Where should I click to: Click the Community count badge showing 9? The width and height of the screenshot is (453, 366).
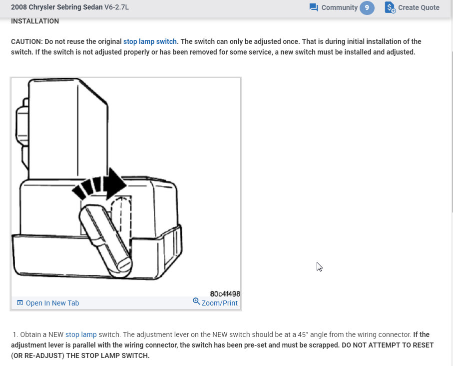coord(367,7)
